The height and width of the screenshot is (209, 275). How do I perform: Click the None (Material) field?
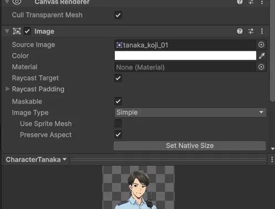185,67
